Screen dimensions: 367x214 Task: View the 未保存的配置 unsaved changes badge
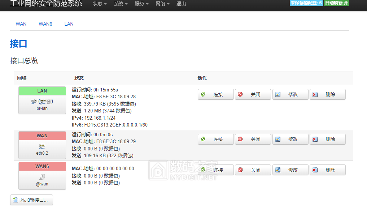306,3
